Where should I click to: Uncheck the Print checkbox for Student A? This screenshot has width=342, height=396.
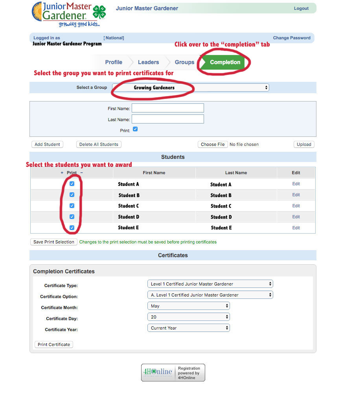(x=72, y=184)
